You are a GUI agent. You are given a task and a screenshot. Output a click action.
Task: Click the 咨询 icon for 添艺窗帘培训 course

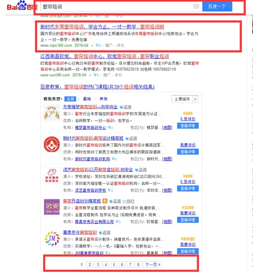141,170
